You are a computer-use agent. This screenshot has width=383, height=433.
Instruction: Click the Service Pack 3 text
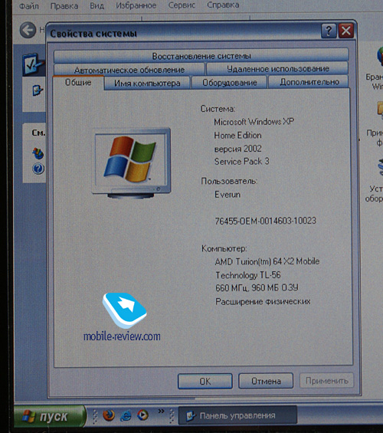pos(242,161)
